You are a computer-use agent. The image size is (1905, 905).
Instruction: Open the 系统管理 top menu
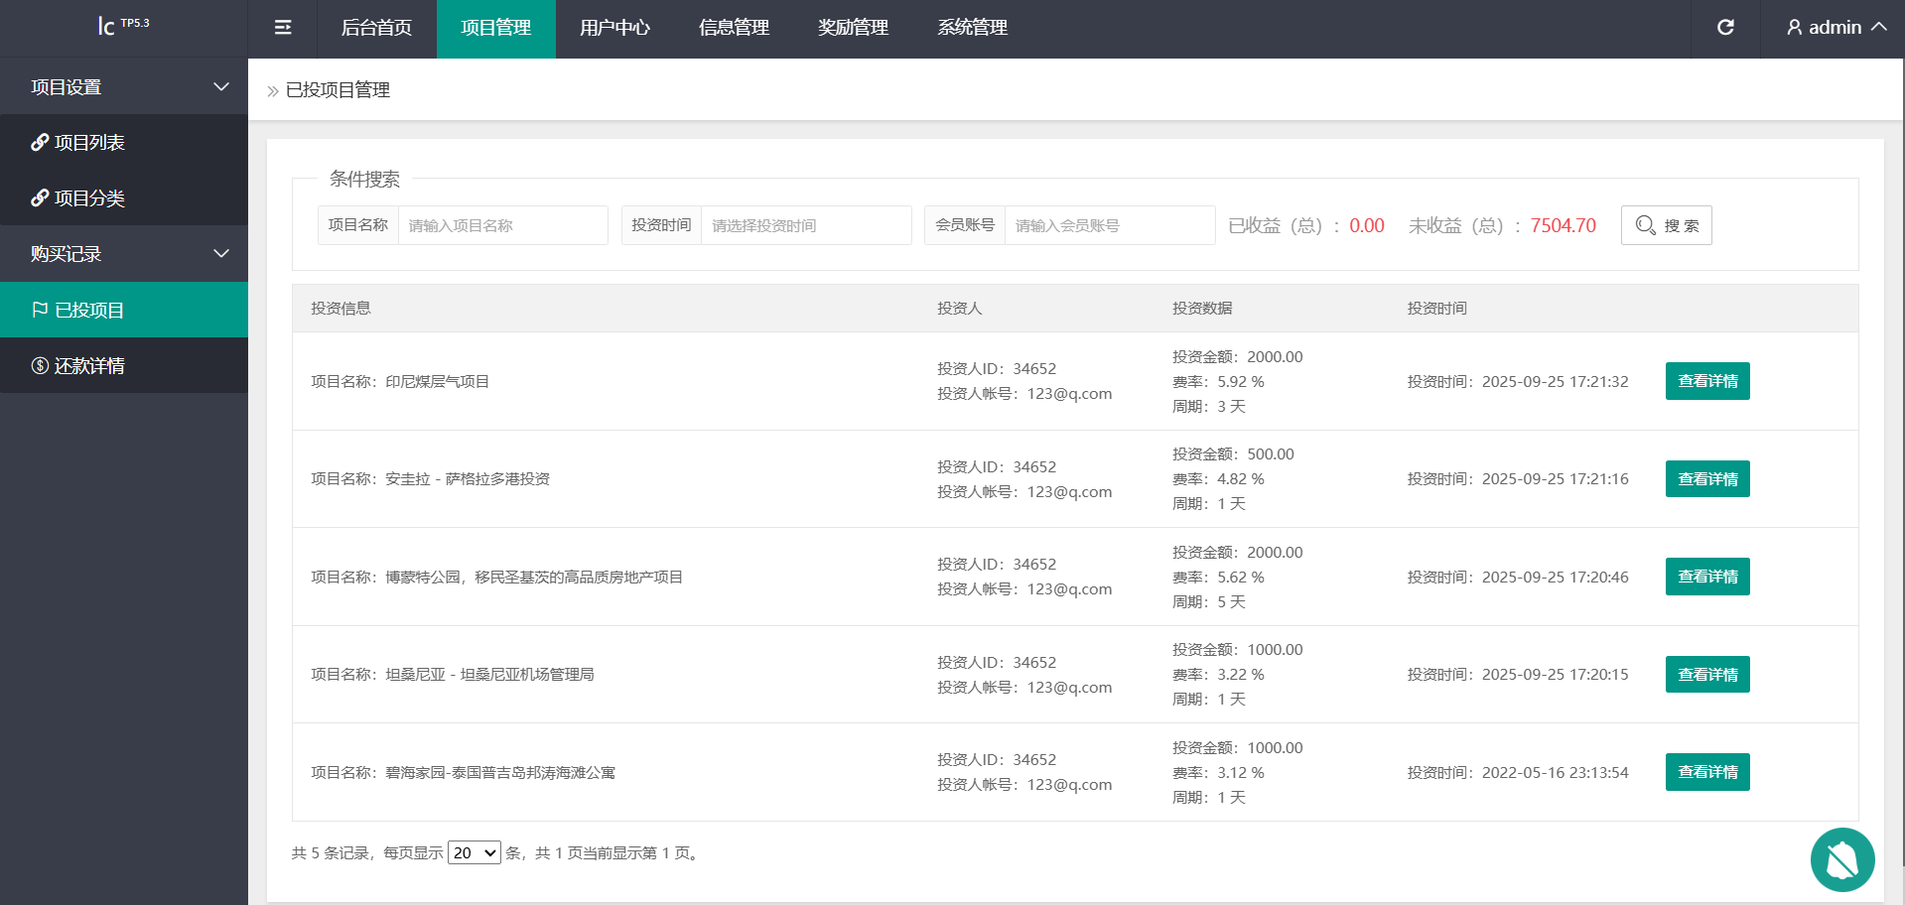click(x=972, y=28)
